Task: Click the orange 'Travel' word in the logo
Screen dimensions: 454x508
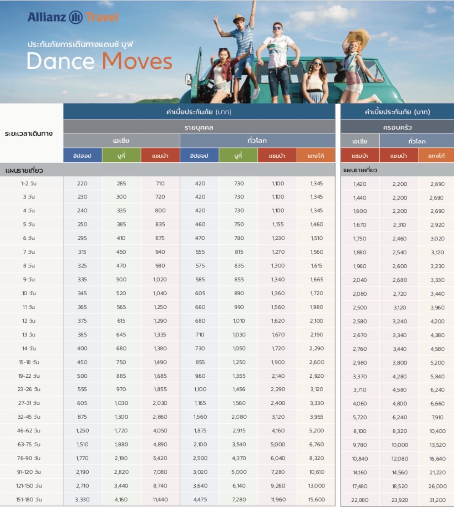Action: point(102,17)
